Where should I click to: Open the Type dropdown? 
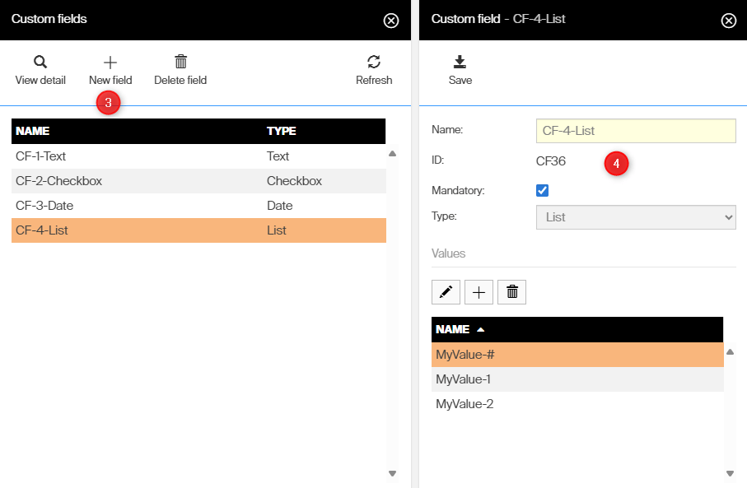point(635,217)
